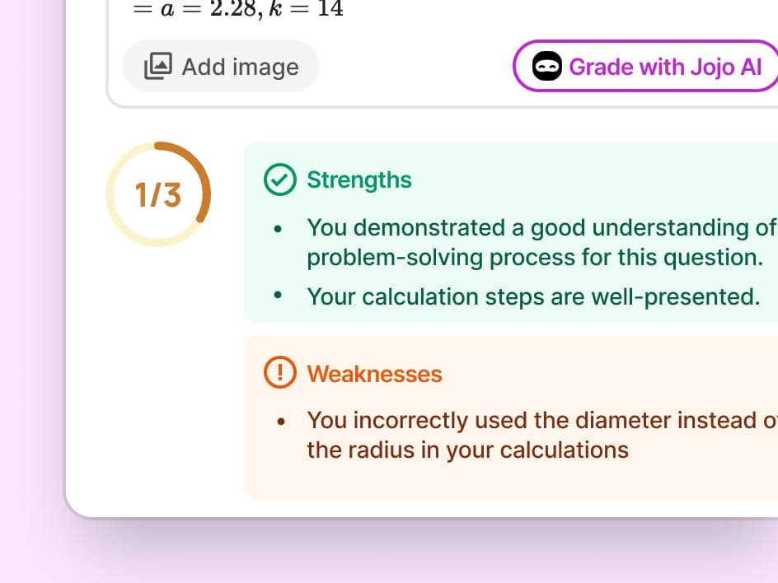Image resolution: width=778 pixels, height=583 pixels.
Task: Click the formula text a = 2.28, k = 14
Action: point(239,9)
